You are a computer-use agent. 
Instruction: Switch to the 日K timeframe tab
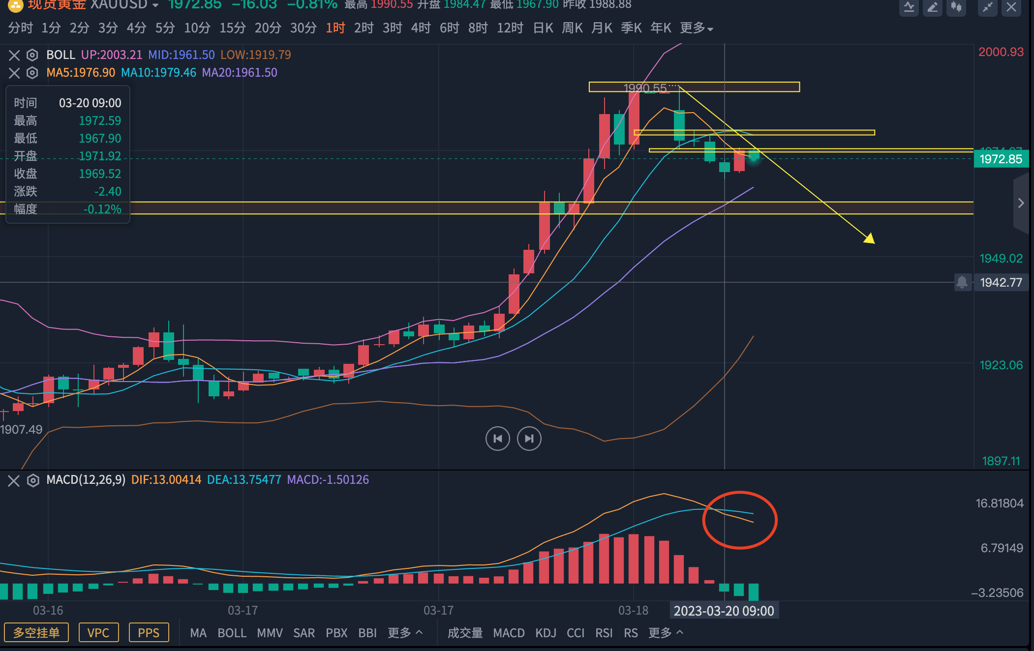(543, 28)
